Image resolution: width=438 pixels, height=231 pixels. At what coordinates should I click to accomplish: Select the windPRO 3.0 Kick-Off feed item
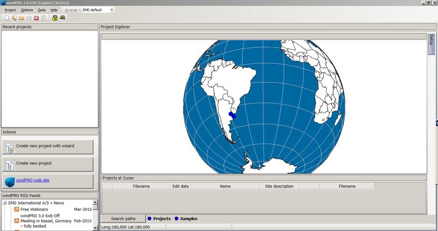(40, 216)
